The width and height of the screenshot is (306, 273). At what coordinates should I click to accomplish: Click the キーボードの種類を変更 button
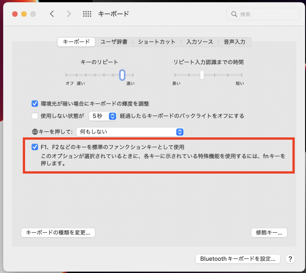[x=58, y=233]
